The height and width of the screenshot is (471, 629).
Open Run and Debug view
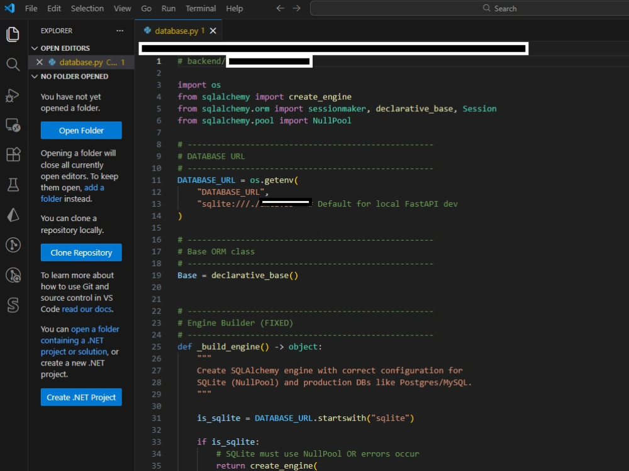[13, 95]
